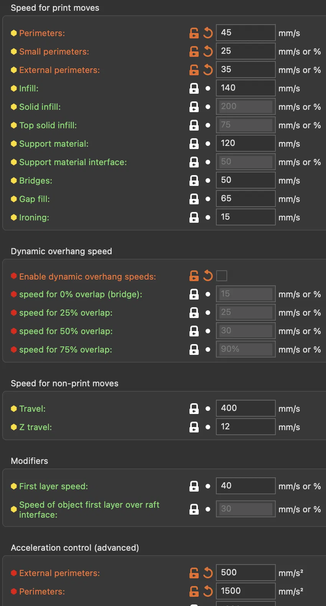The image size is (326, 606).
Task: Click the unlocked padlock beside External perimeters speed
Action: pos(194,70)
